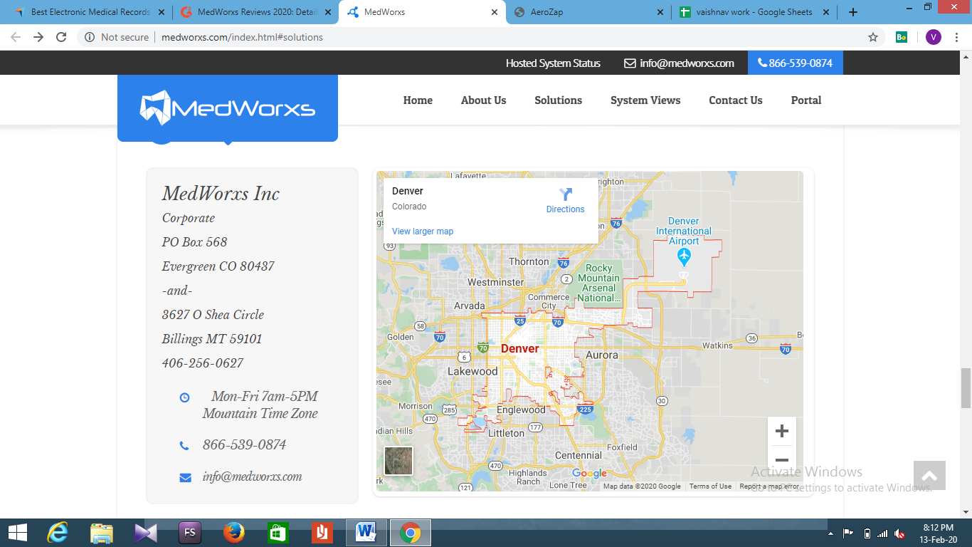Open Firefox from taskbar
972x547 pixels.
(233, 533)
